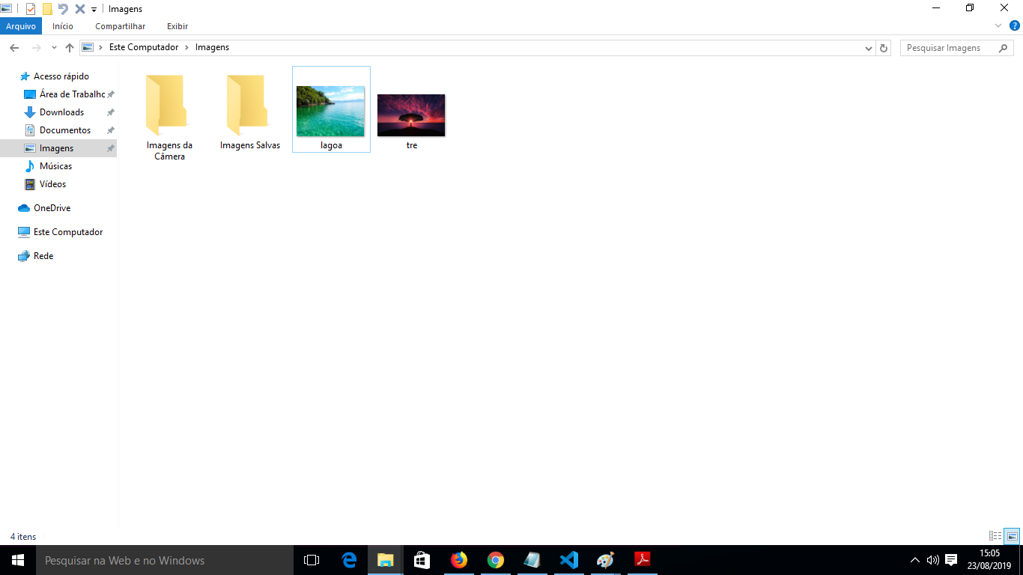
Task: Refresh the Imagens folder view
Action: click(x=884, y=48)
